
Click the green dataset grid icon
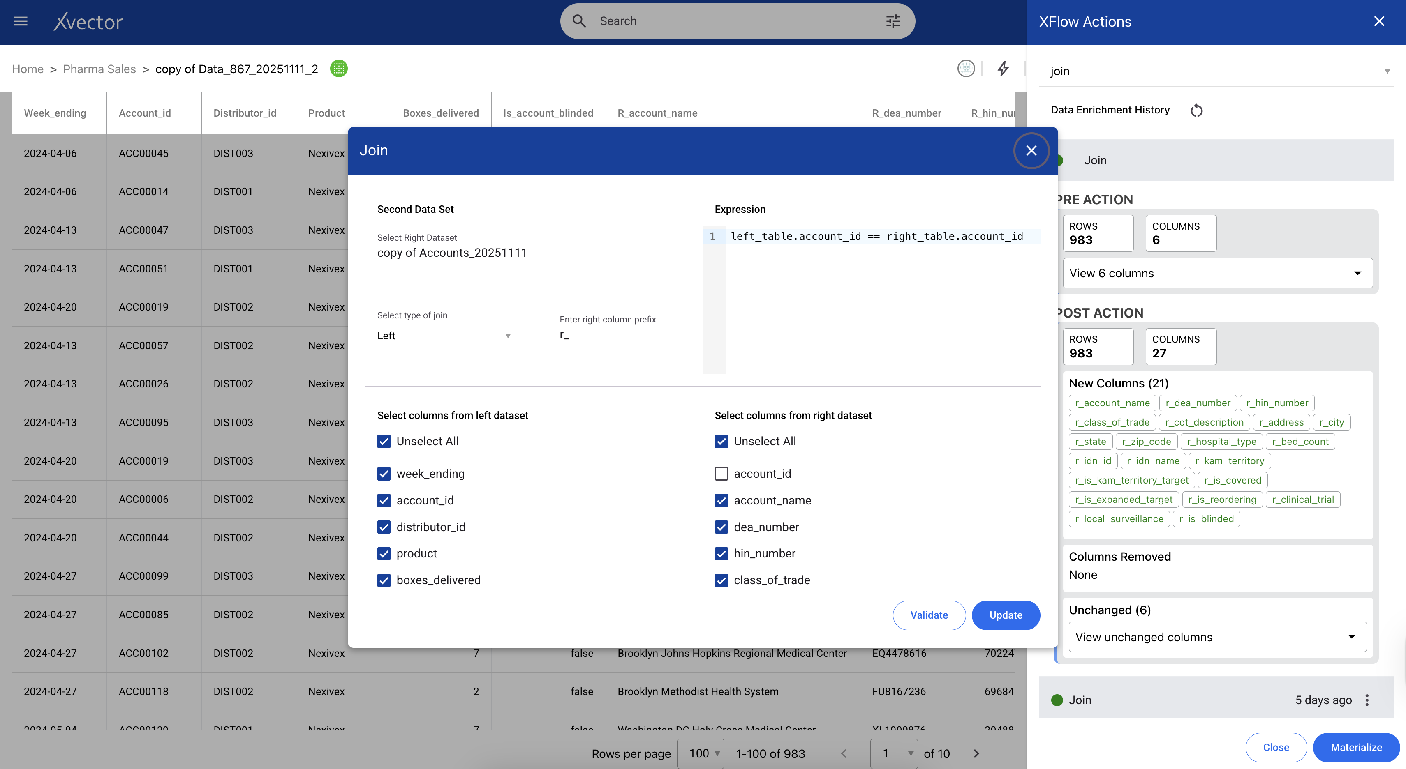click(339, 69)
